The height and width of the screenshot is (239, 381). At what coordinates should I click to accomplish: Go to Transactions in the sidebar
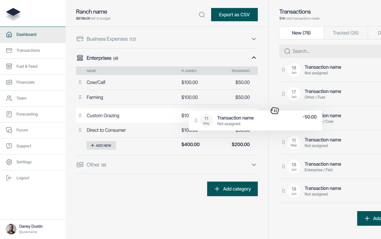click(33, 51)
